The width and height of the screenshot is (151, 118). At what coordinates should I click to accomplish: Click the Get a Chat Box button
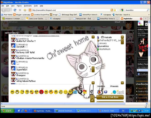(110, 97)
